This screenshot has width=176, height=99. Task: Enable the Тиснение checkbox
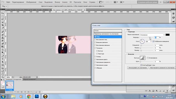pyautogui.click(x=95, y=48)
